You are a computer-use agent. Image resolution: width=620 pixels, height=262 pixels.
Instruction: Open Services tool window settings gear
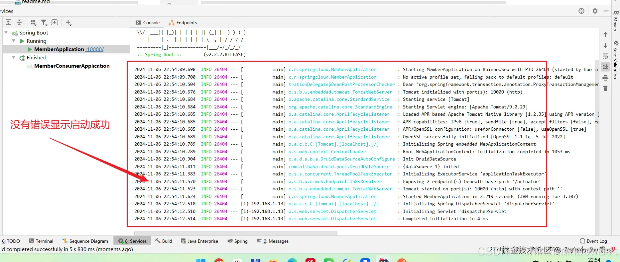click(x=595, y=11)
